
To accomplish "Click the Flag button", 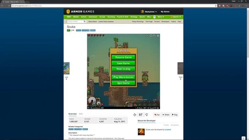I will (175, 115).
